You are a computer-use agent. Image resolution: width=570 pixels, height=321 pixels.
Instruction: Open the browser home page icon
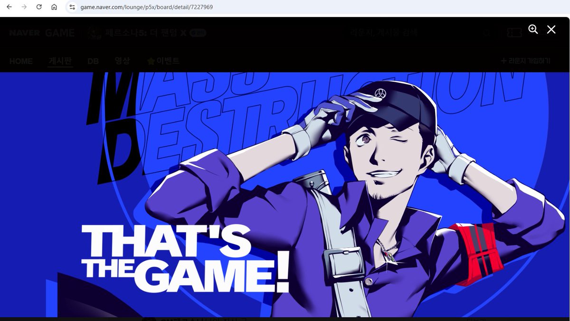54,7
